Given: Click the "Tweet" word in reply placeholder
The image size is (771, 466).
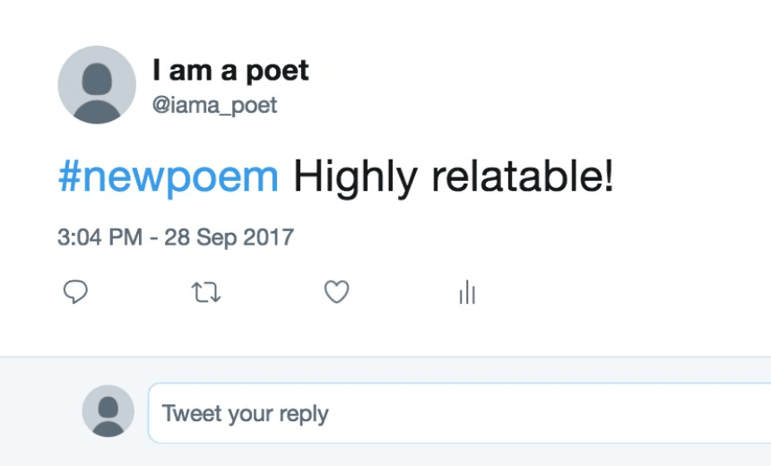Looking at the screenshot, I should click(x=191, y=414).
